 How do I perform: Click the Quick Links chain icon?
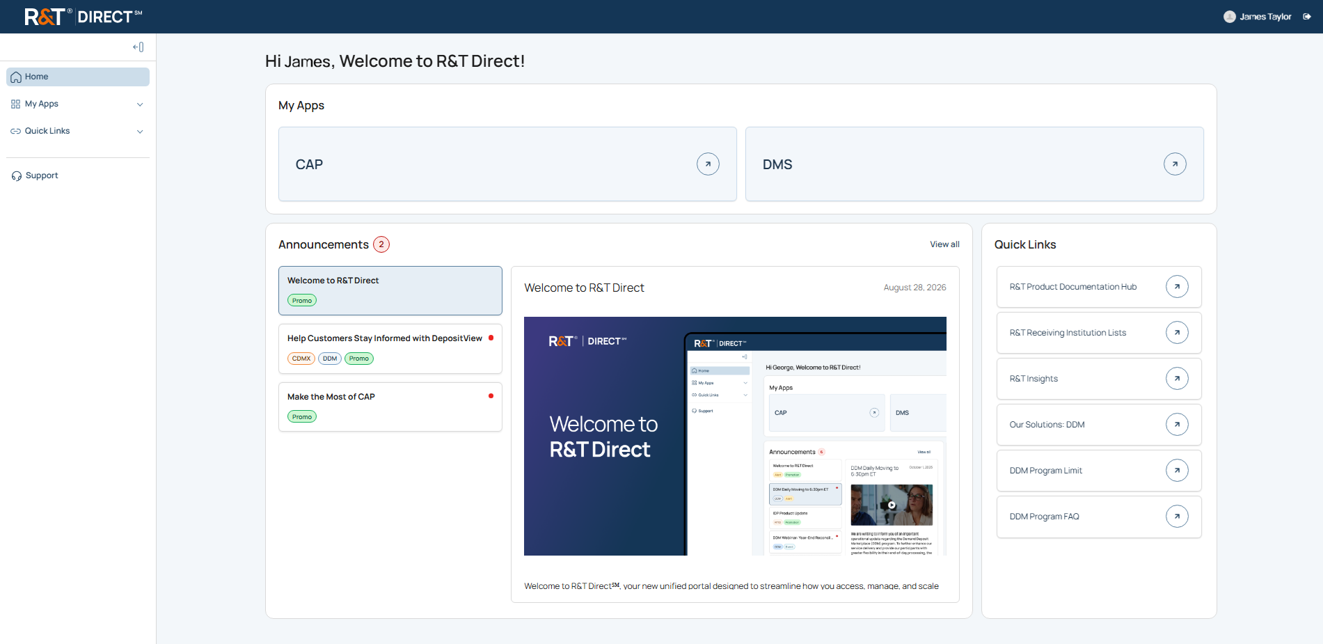tap(16, 131)
